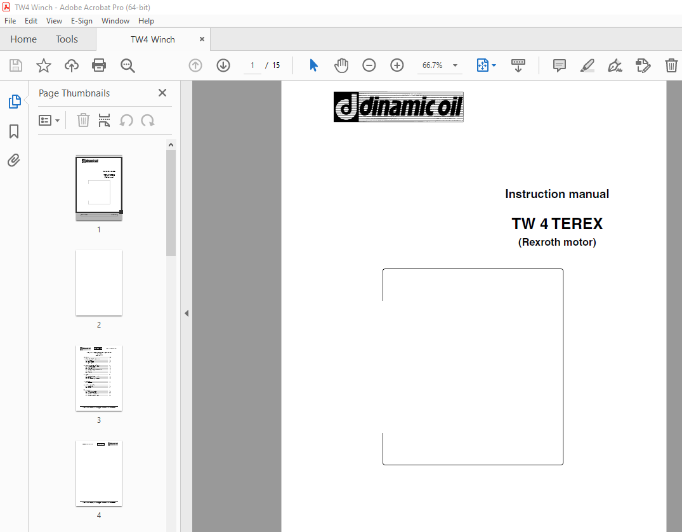Viewport: 682px width, 532px height.
Task: Click thumbnails scrollbar up arrow
Action: (x=171, y=145)
